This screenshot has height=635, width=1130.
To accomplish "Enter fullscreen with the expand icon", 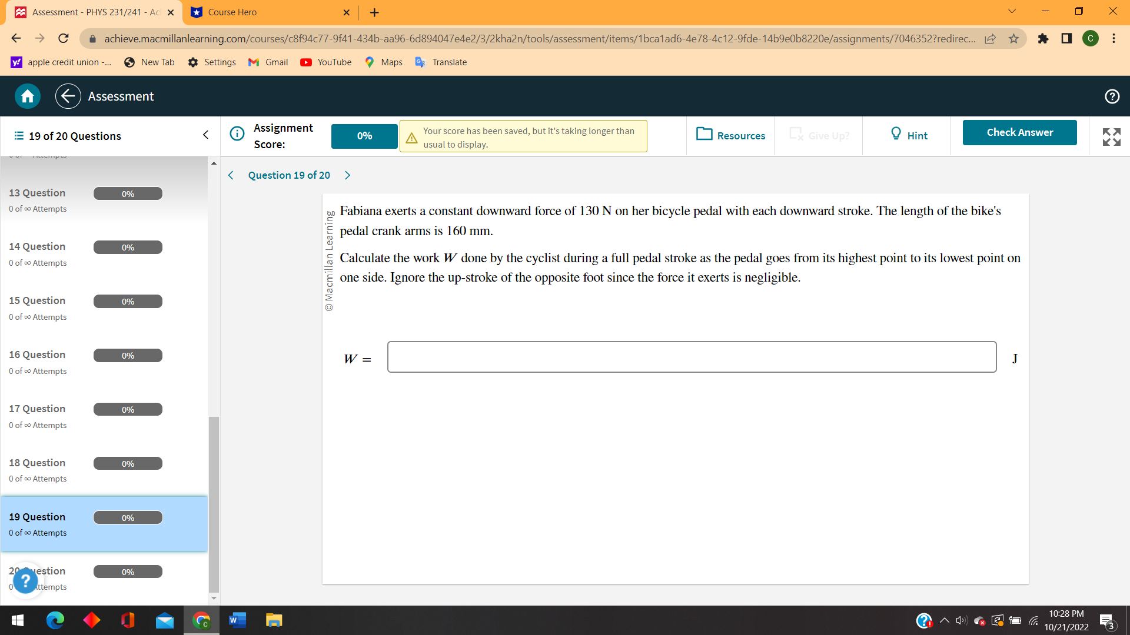I will click(x=1111, y=136).
